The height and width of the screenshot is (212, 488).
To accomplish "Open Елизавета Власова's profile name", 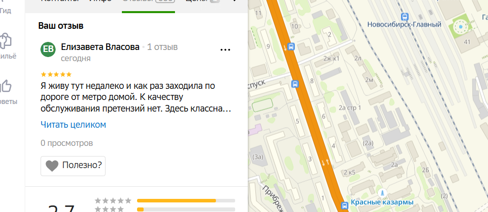I will (100, 47).
